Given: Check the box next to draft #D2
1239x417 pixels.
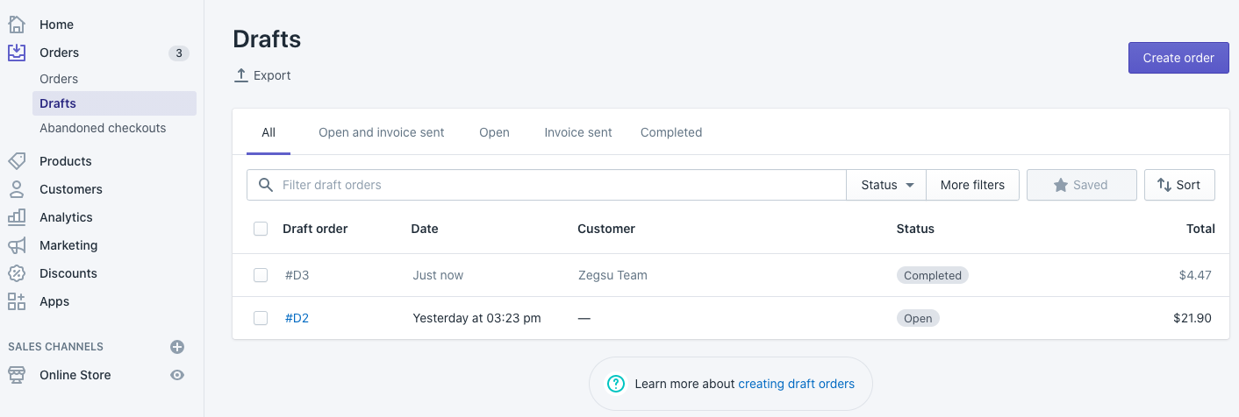Looking at the screenshot, I should [x=261, y=318].
